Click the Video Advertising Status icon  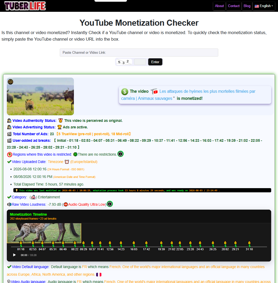click(x=9, y=127)
